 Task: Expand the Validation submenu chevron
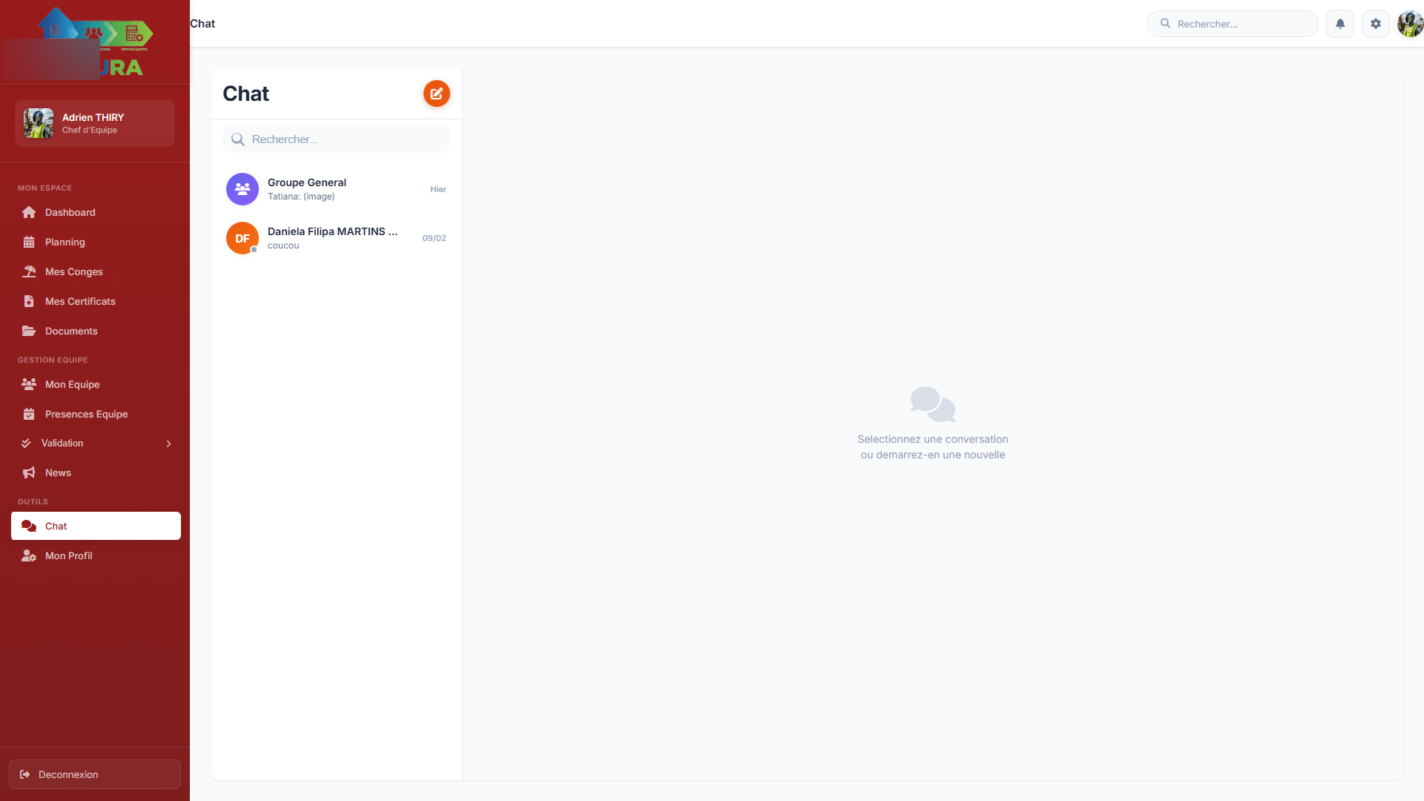(x=168, y=444)
